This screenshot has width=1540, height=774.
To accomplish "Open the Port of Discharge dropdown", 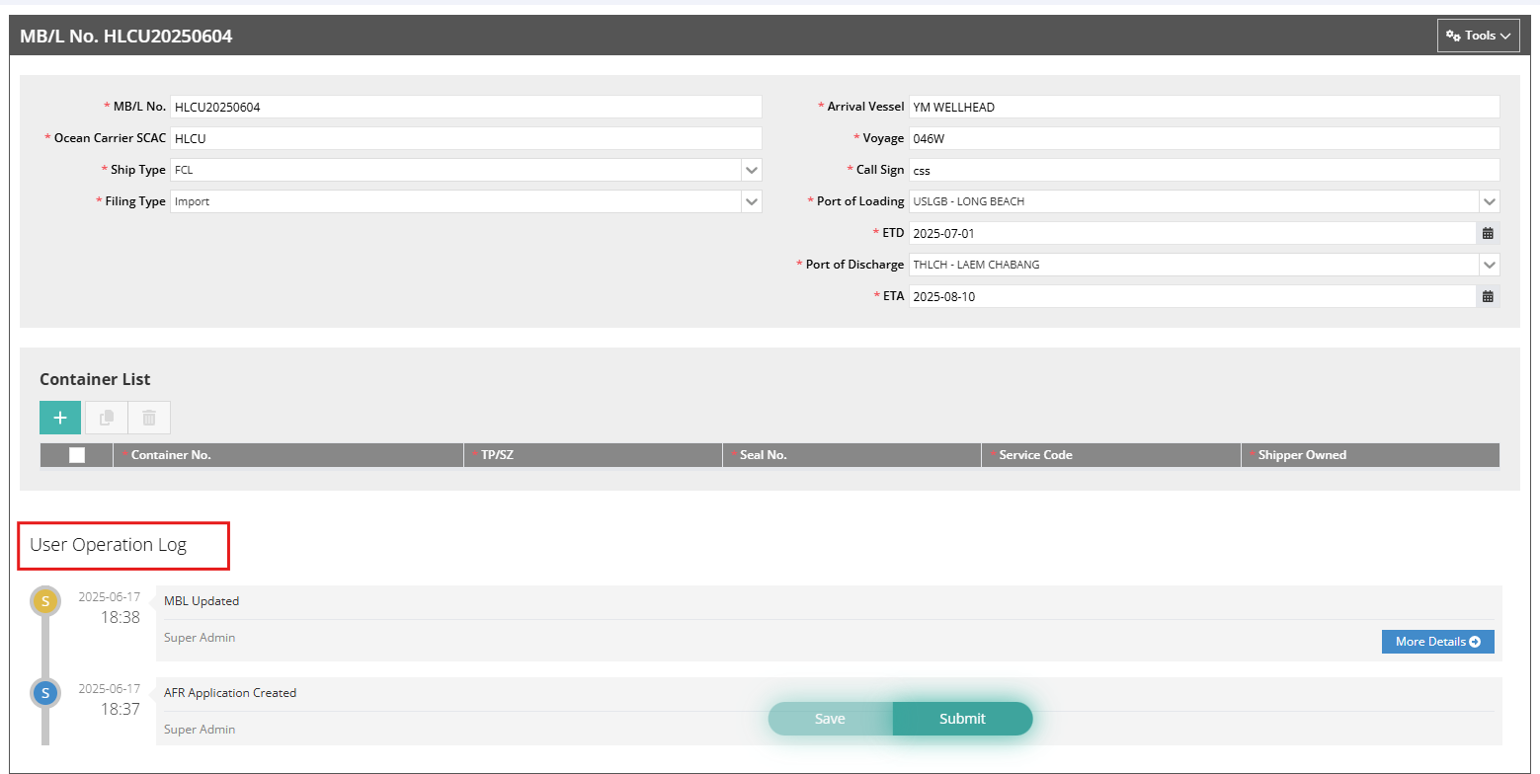I will point(1489,265).
